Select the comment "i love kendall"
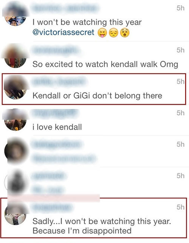Screen dimensions: 189x243 tap(57, 127)
